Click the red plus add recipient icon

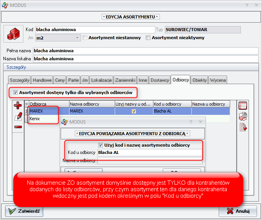click(18, 105)
